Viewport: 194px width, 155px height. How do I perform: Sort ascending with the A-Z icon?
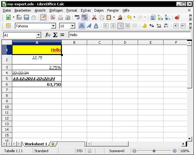pyautogui.click(x=160, y=18)
